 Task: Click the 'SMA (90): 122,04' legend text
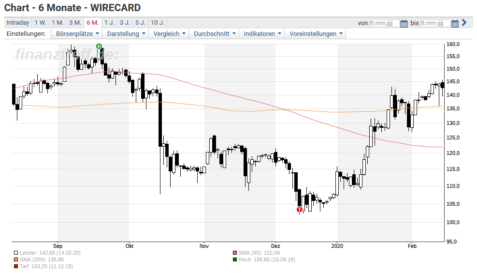click(x=259, y=253)
